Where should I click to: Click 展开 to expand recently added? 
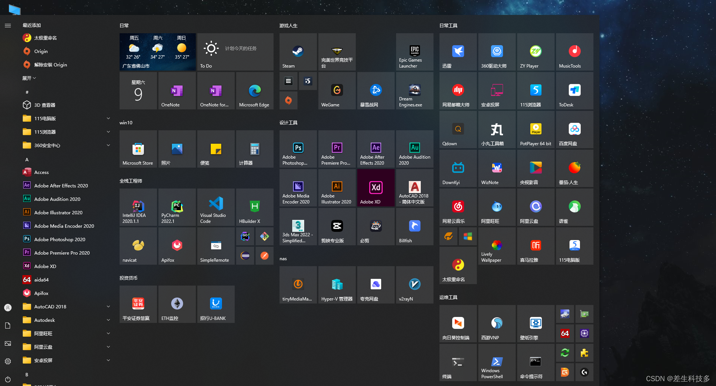point(29,78)
